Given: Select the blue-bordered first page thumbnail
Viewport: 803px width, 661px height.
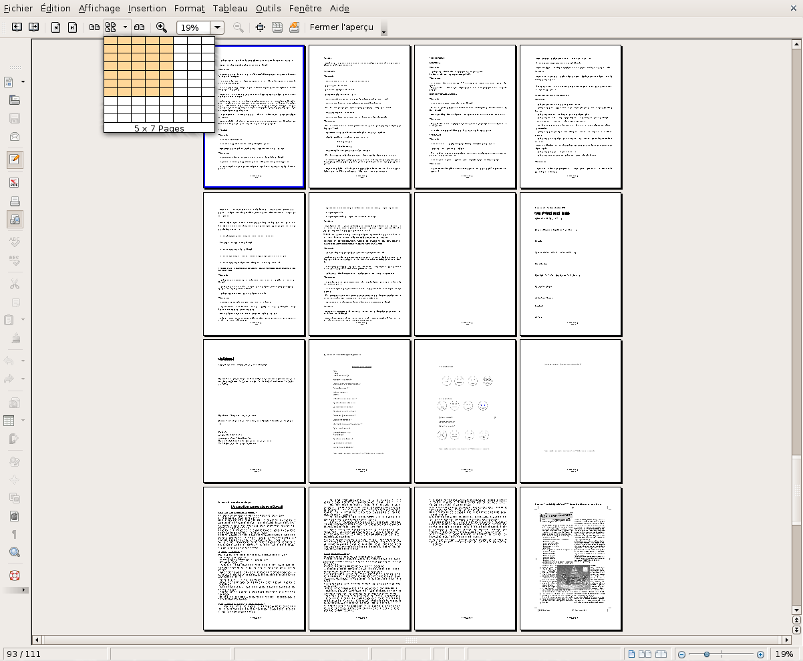Looking at the screenshot, I should [x=254, y=117].
